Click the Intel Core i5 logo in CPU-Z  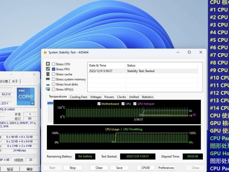[x=26, y=96]
